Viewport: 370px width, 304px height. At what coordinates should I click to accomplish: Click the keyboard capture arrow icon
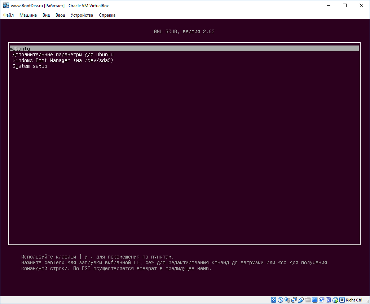[342, 300]
